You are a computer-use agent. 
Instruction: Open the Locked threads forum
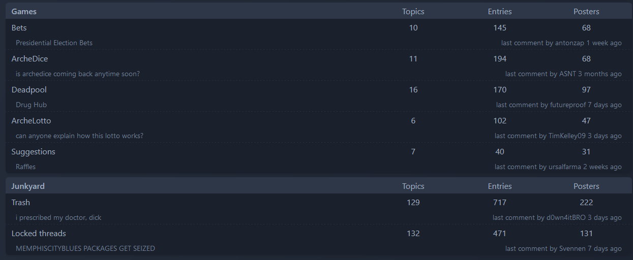(39, 234)
